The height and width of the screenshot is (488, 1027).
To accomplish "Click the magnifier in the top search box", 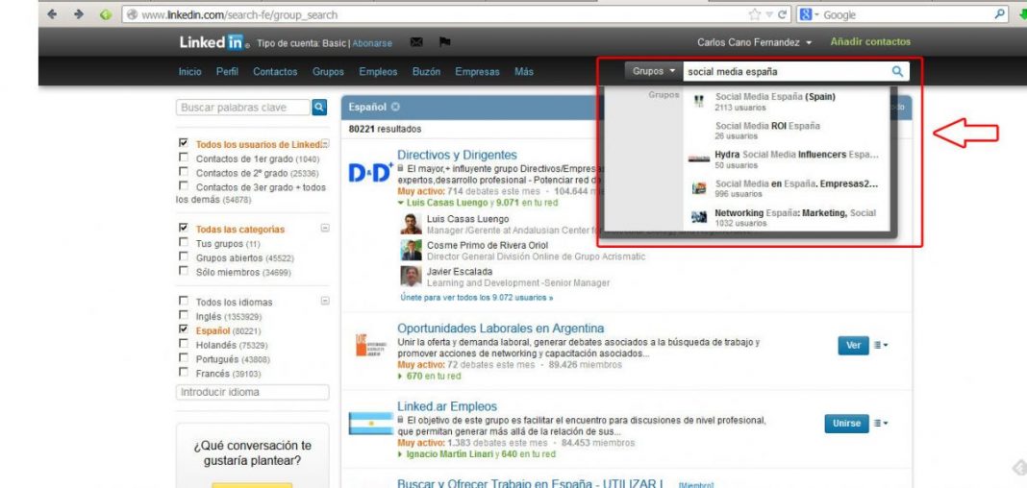I will (x=897, y=71).
